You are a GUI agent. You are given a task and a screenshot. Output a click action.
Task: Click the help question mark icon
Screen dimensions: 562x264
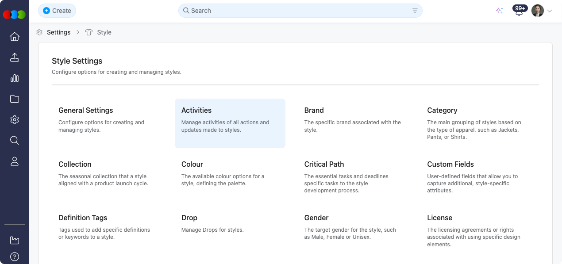click(x=15, y=256)
